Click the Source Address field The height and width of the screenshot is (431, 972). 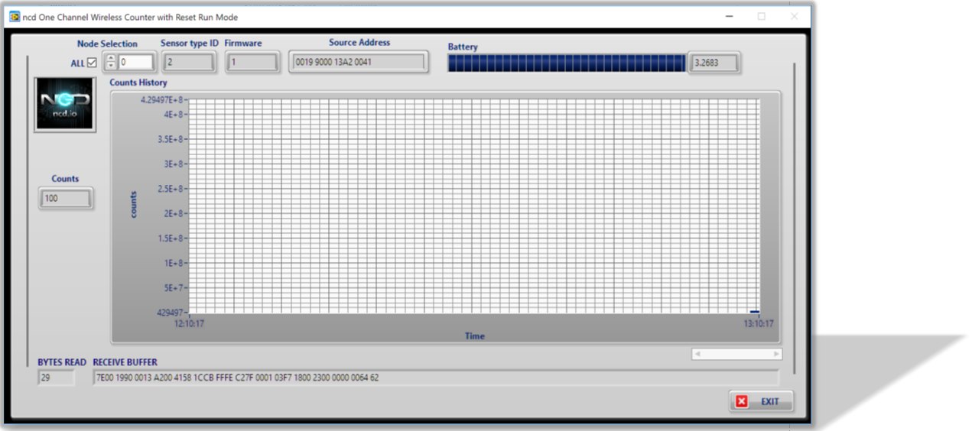tap(358, 63)
